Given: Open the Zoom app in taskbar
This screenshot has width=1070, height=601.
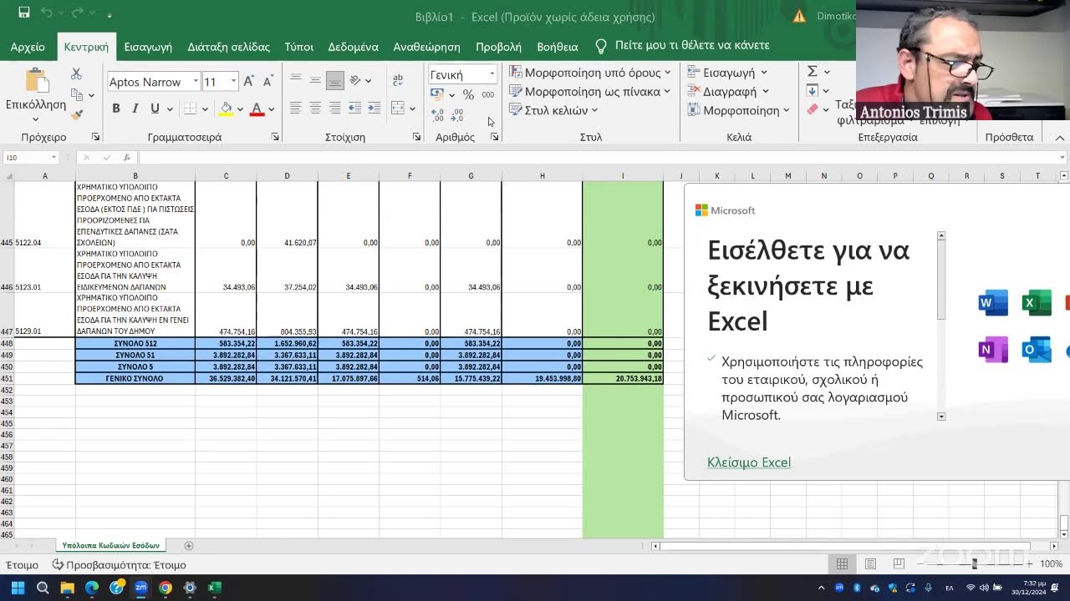Looking at the screenshot, I should coord(140,588).
